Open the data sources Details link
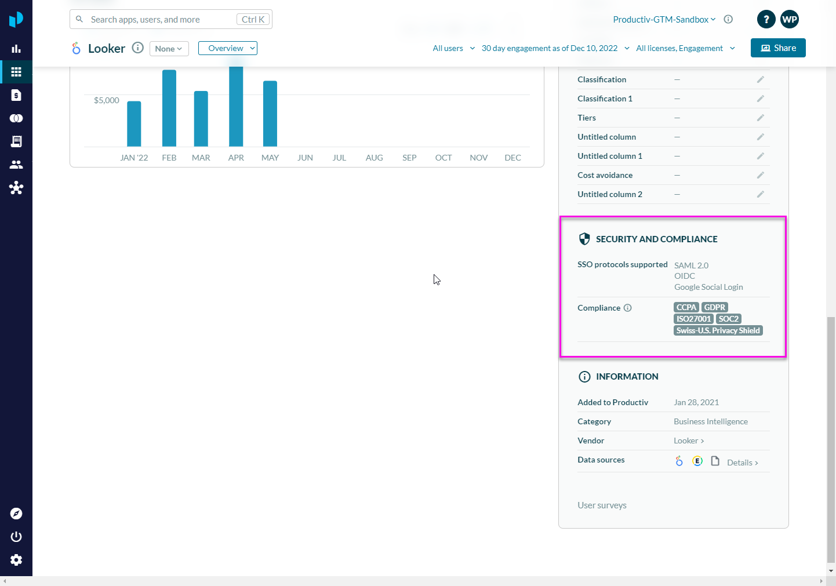The image size is (836, 586). pos(743,463)
